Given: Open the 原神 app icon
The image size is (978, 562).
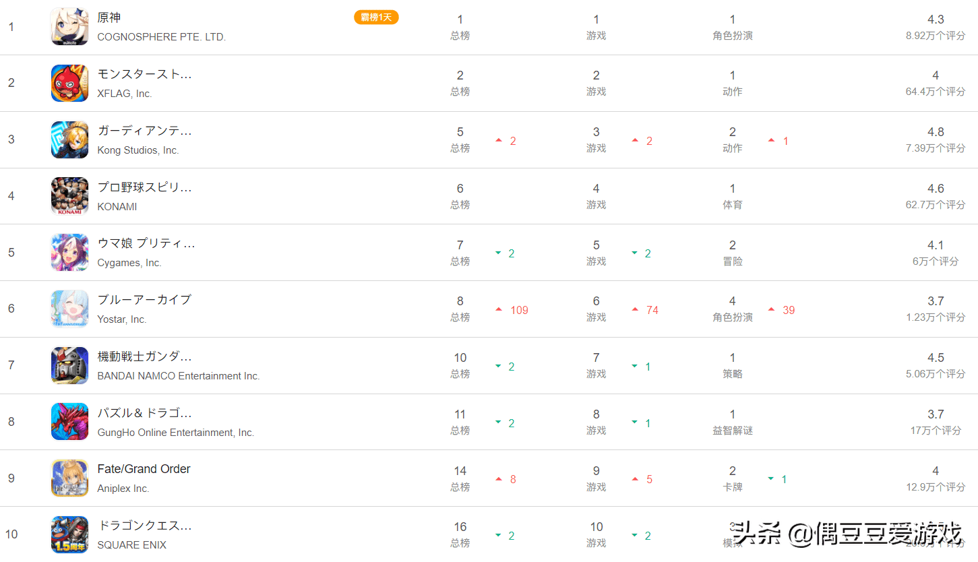Looking at the screenshot, I should (x=69, y=27).
